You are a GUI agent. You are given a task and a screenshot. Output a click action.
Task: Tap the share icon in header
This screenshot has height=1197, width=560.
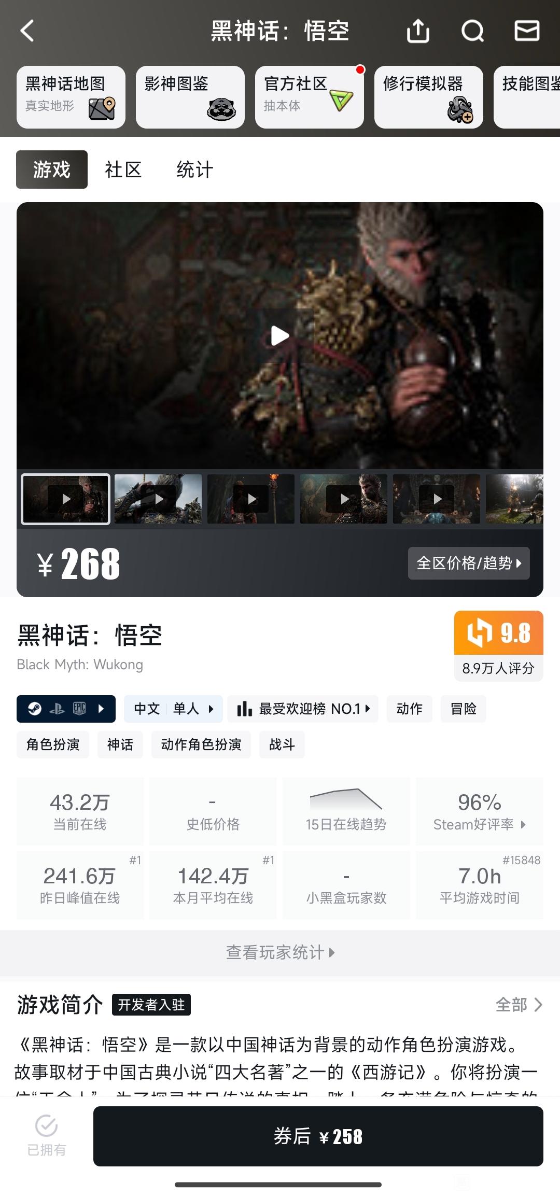418,31
